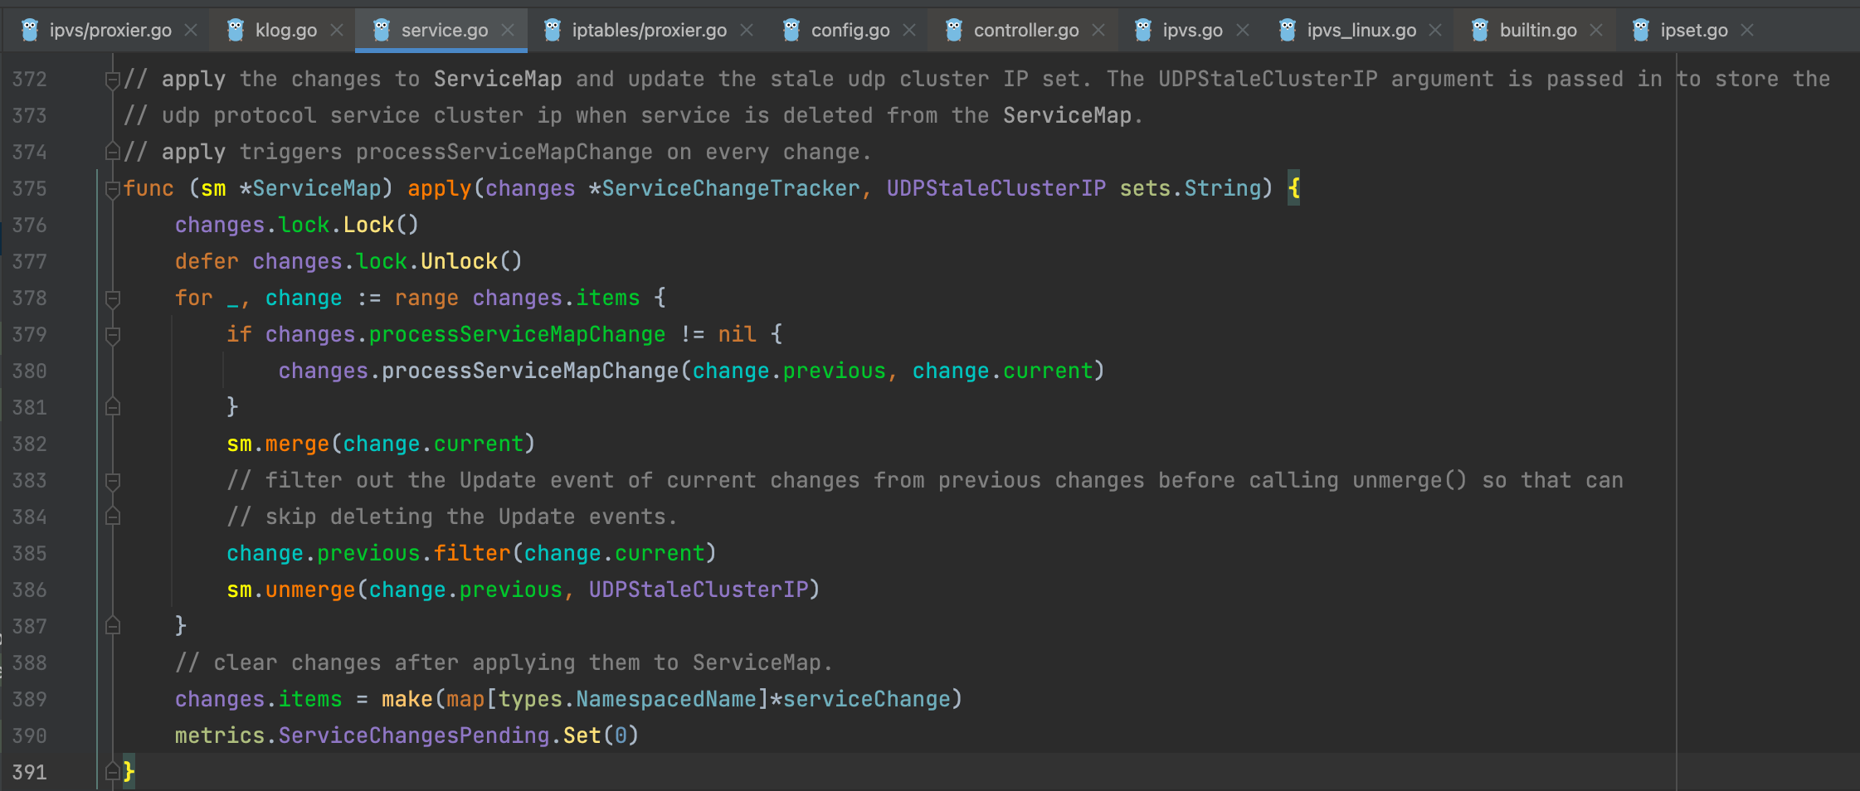Screen dimensions: 1860x791
Task: Click the gopher icon on ipset.go tab
Action: point(1641,30)
